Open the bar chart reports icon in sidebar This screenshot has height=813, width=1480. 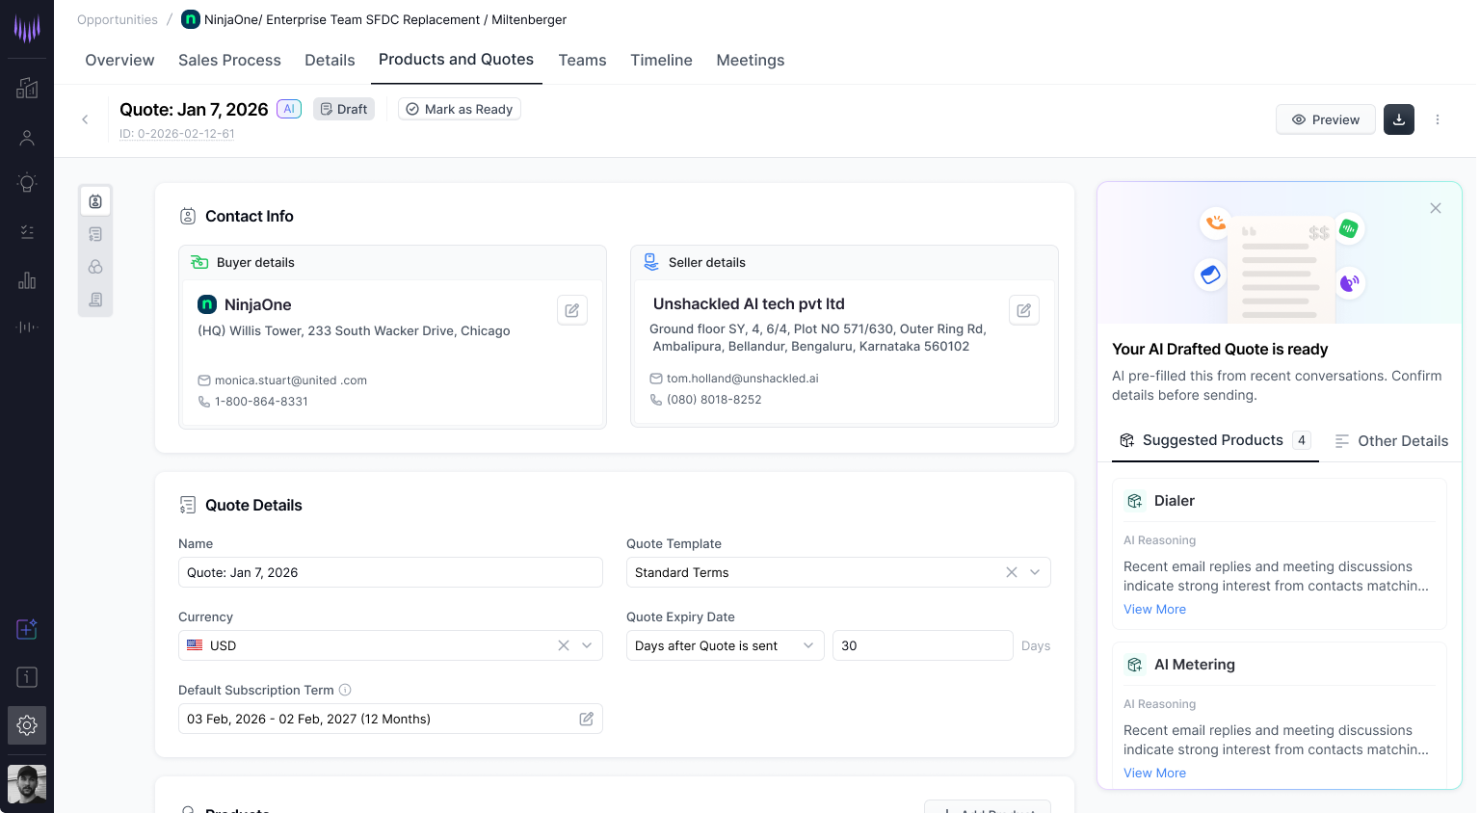click(27, 280)
